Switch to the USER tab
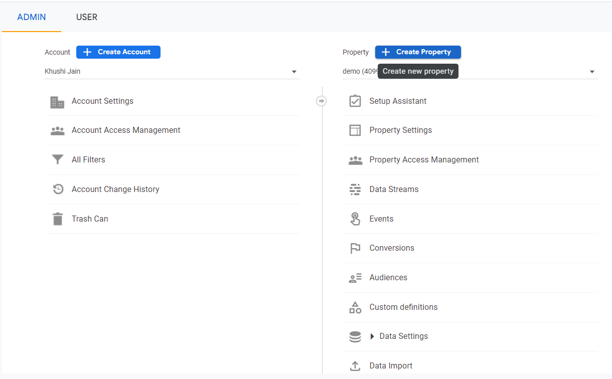Image resolution: width=612 pixels, height=379 pixels. (87, 17)
